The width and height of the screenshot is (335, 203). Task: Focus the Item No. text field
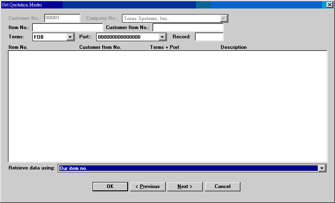(x=67, y=27)
